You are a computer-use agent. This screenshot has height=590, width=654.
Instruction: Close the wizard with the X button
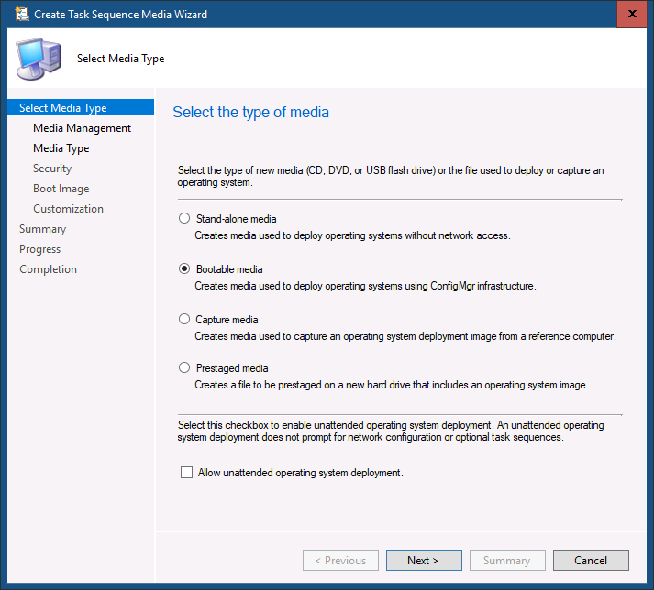coord(631,14)
